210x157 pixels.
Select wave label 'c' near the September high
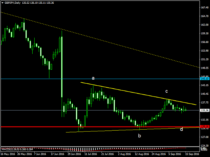point(166,91)
